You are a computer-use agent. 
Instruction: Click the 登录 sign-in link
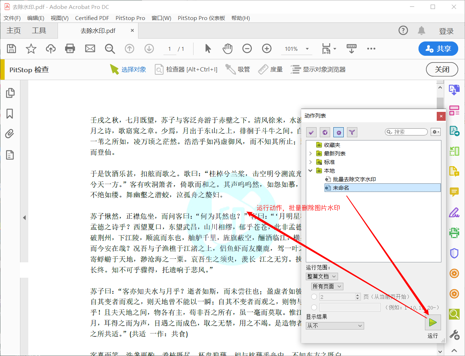(x=446, y=31)
